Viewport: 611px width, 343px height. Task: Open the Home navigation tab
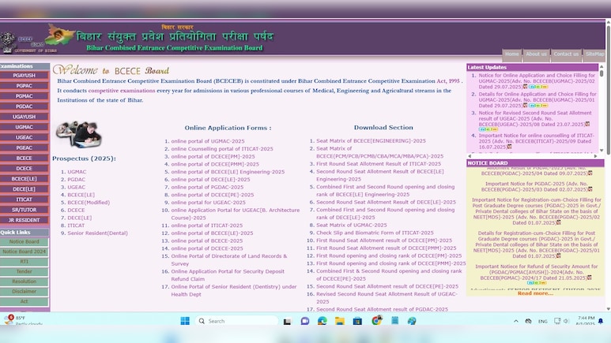coord(511,54)
